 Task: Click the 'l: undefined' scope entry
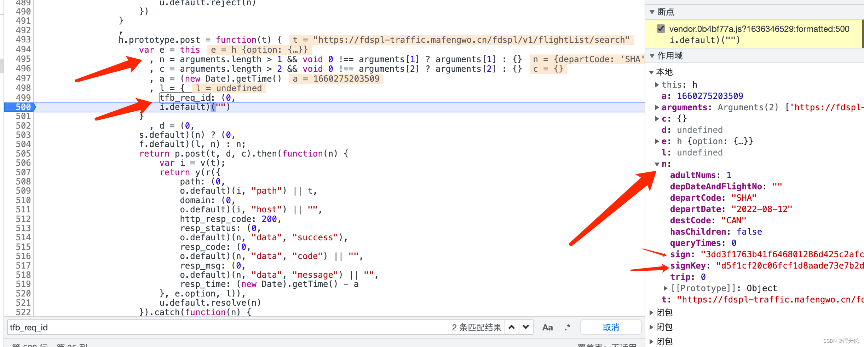point(692,153)
